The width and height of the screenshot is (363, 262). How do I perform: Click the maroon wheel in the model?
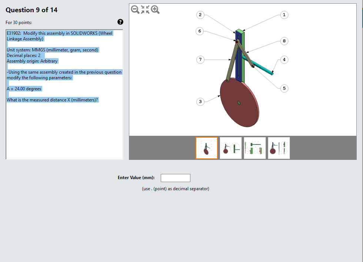pos(239,104)
